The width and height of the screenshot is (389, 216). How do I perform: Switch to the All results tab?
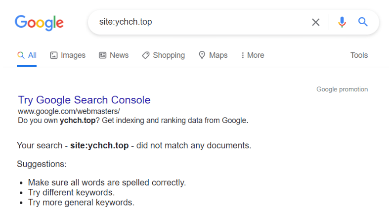27,55
